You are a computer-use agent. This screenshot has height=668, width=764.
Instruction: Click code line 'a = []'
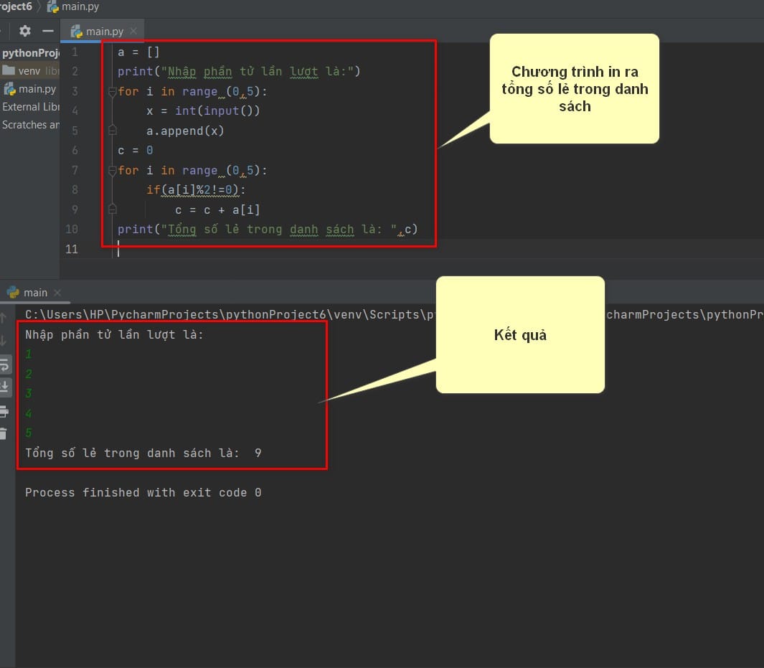pos(138,52)
